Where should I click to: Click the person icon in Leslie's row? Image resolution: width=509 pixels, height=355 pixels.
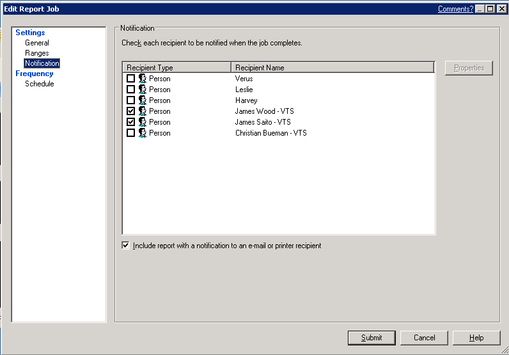click(x=143, y=90)
